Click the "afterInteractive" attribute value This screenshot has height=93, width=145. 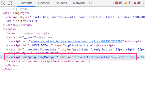point(97,57)
